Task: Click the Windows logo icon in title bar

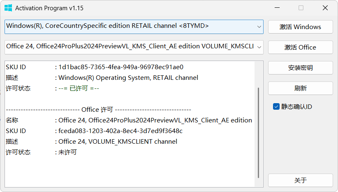Action: click(8, 8)
